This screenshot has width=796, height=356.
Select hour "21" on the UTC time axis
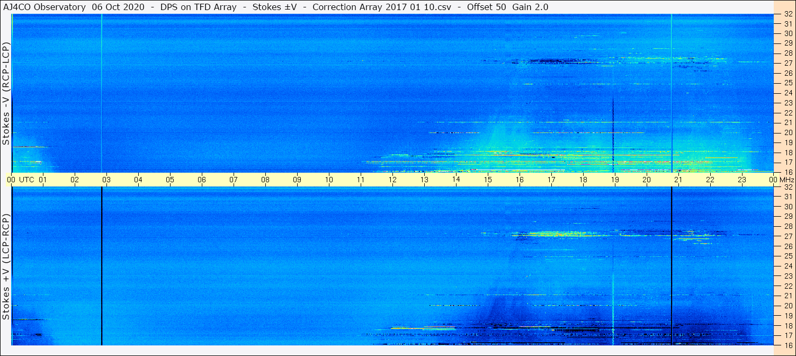[678, 180]
